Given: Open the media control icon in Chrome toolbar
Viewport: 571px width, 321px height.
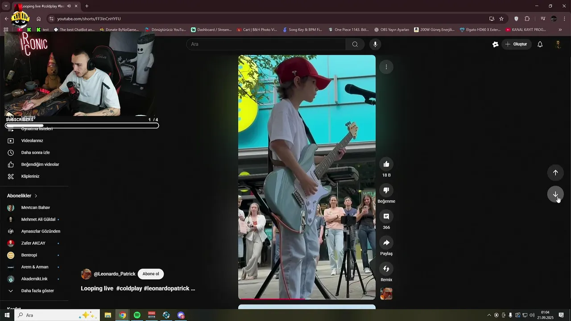Looking at the screenshot, I should pos(542,19).
